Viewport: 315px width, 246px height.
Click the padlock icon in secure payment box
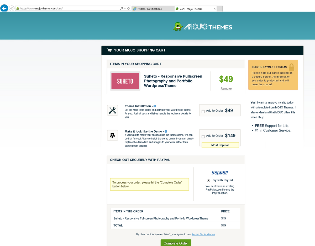tap(291, 67)
